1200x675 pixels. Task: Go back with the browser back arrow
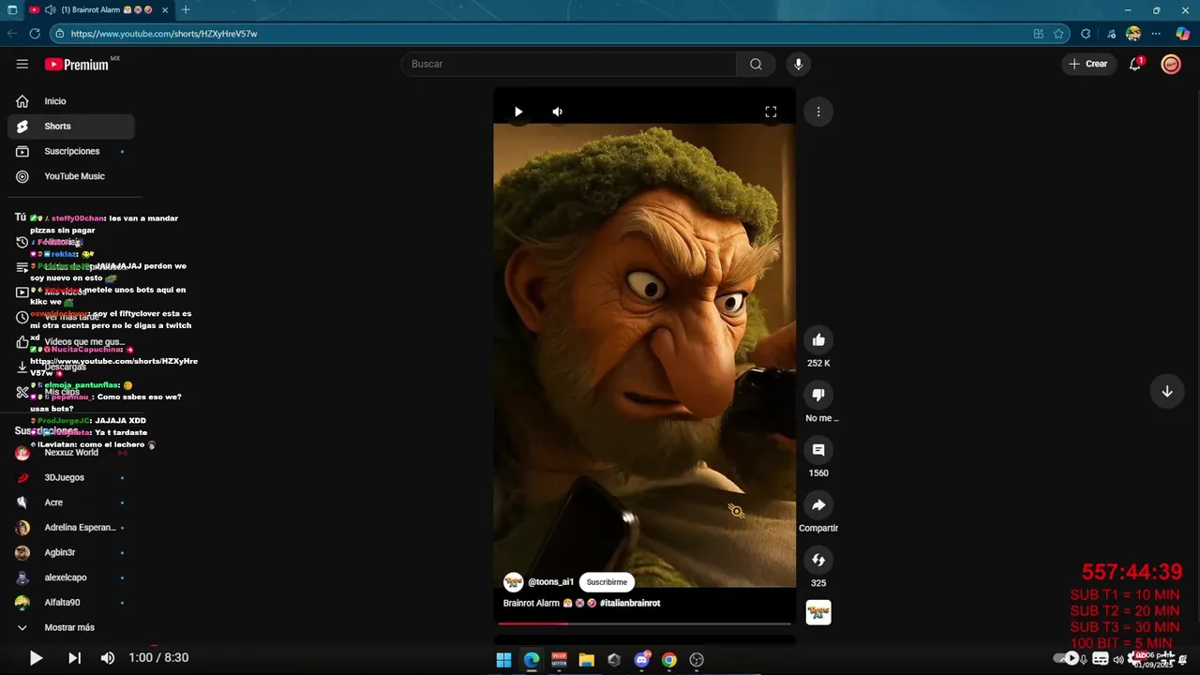pyautogui.click(x=12, y=34)
